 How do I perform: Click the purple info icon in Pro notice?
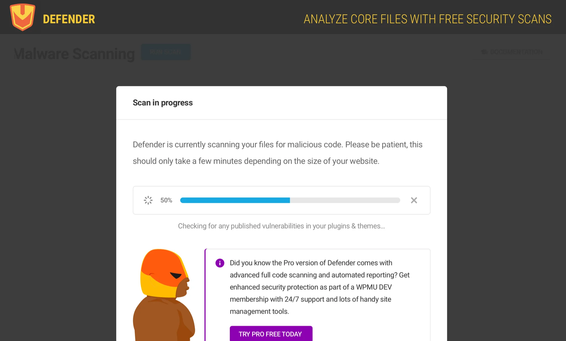point(220,263)
